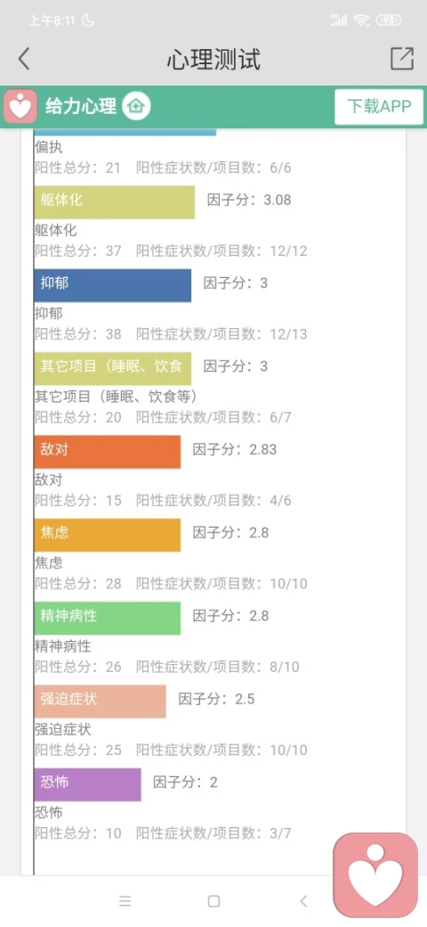The height and width of the screenshot is (927, 427).
Task: Select the 强迫症状 salmon bar
Action: (x=101, y=701)
